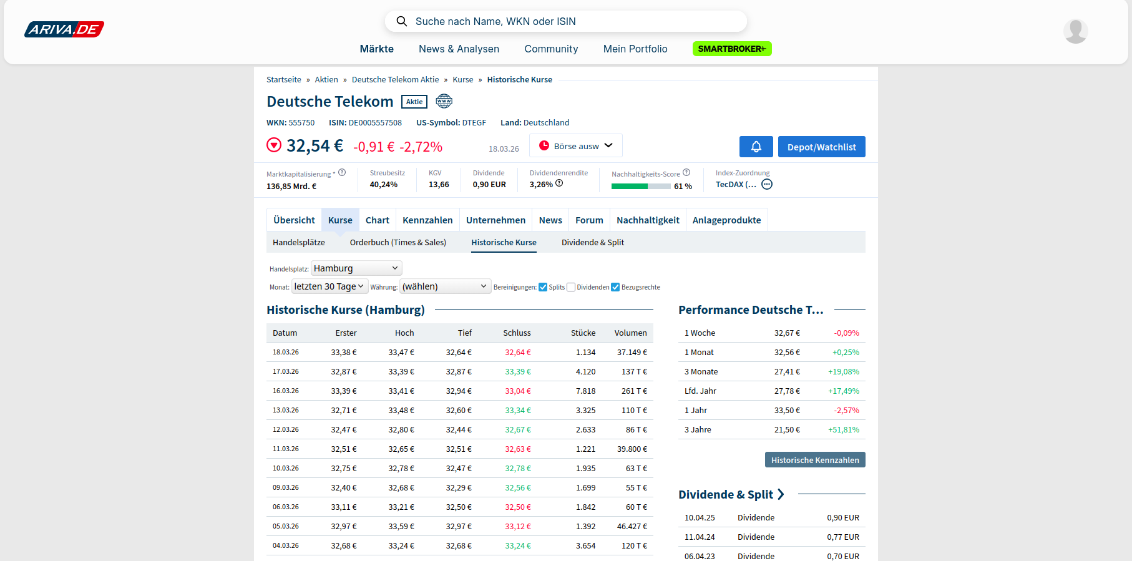Screen dimensions: 1132x561
Task: Click the Historische Kennzahlen button
Action: tap(814, 460)
